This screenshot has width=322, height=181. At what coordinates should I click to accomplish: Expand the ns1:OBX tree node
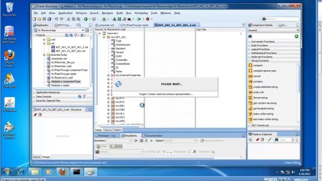pos(109,110)
